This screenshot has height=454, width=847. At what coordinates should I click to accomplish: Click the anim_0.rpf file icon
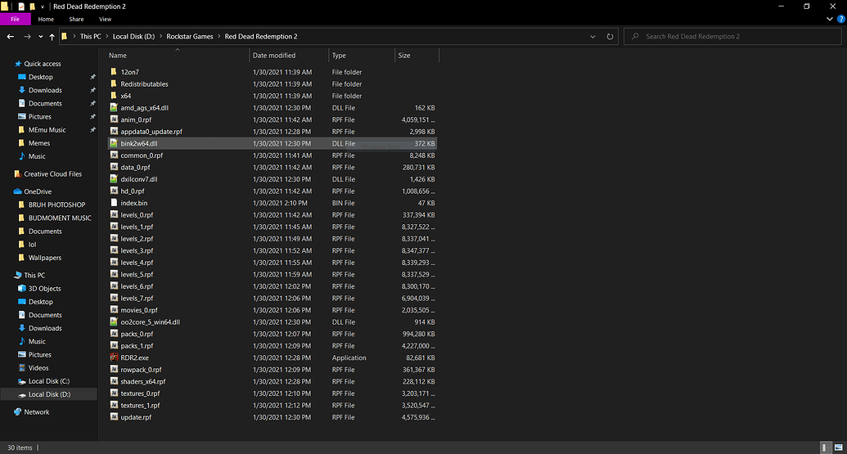114,119
